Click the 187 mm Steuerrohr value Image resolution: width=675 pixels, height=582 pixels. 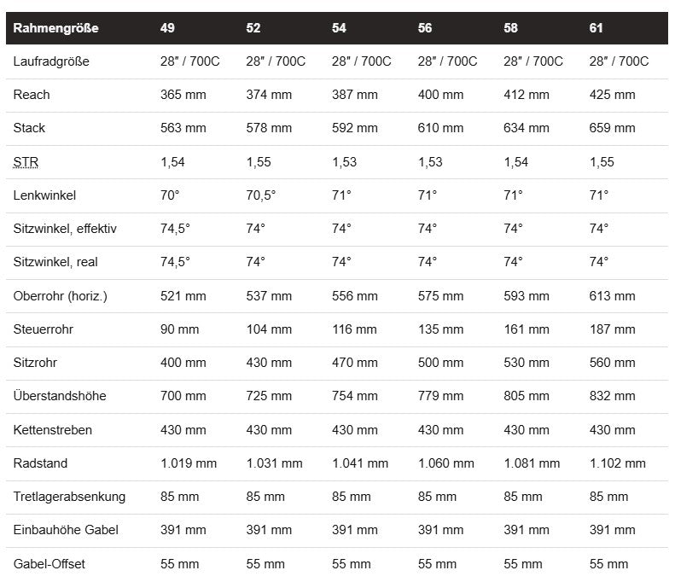[612, 329]
